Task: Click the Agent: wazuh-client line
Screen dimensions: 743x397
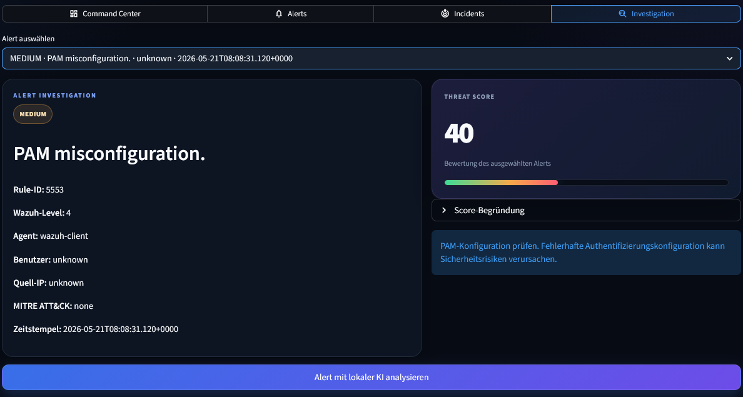Action: click(x=51, y=236)
